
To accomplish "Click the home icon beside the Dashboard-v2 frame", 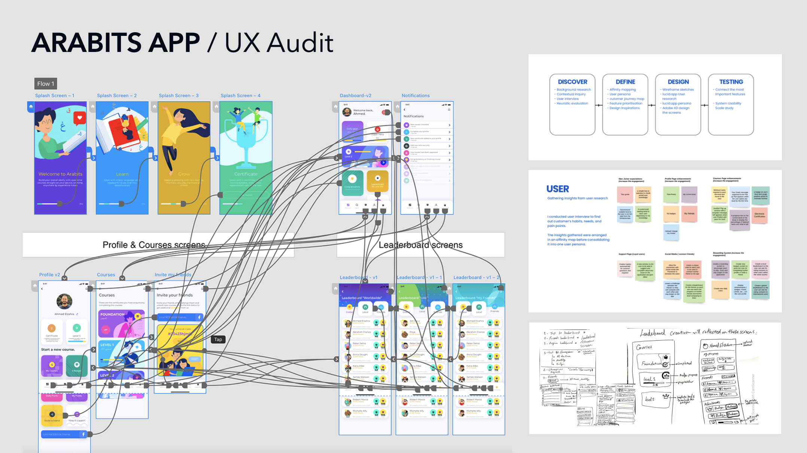I will pyautogui.click(x=336, y=107).
